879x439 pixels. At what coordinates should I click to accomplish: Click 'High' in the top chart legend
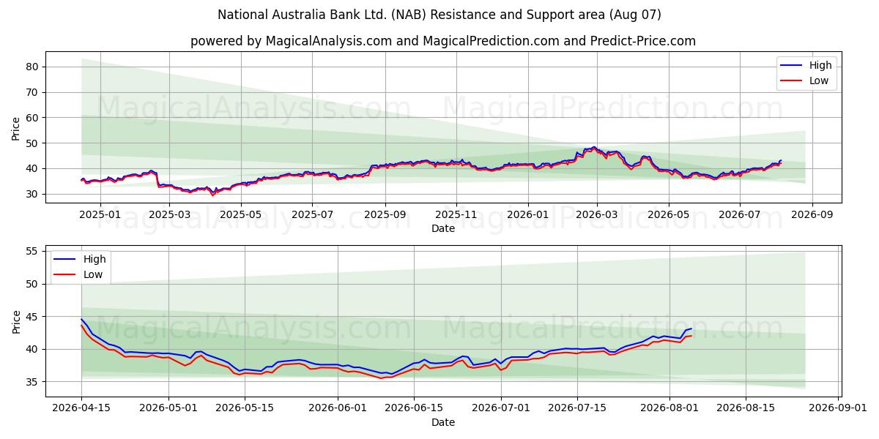click(x=820, y=65)
